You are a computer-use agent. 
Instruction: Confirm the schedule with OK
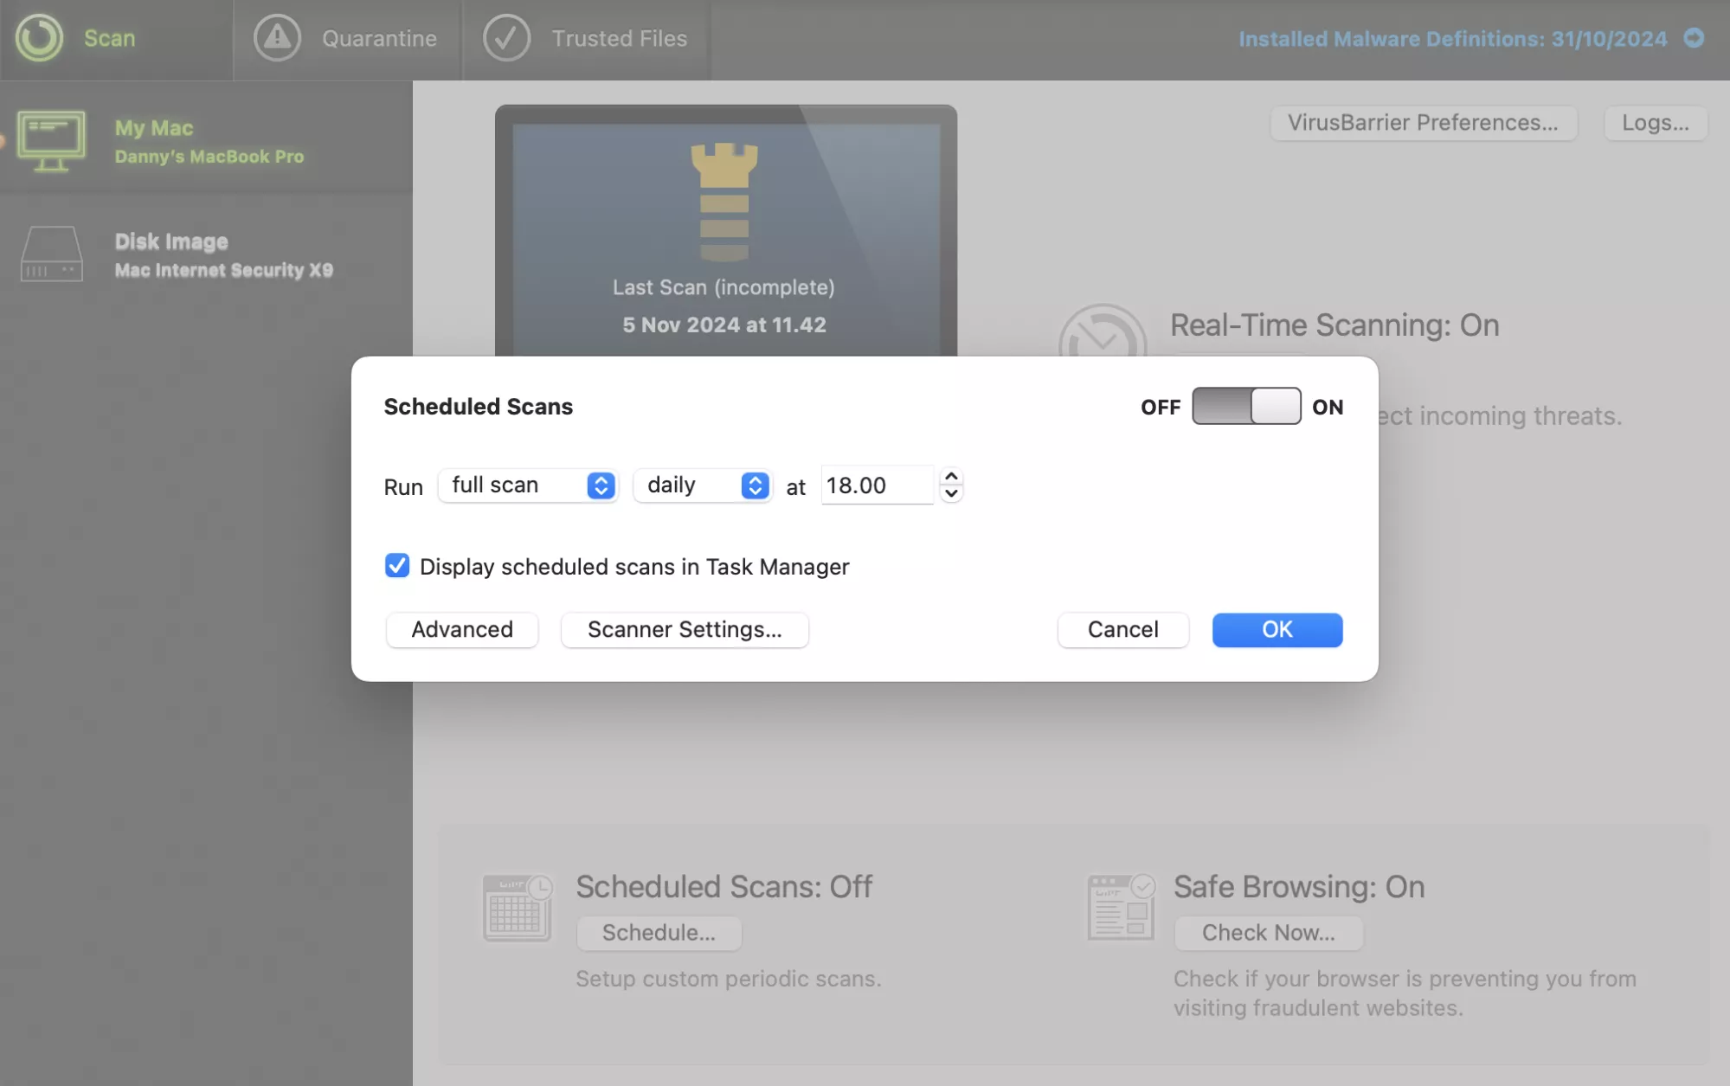pyautogui.click(x=1277, y=629)
